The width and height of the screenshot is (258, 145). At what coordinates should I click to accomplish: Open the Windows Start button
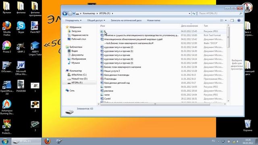[5, 141]
